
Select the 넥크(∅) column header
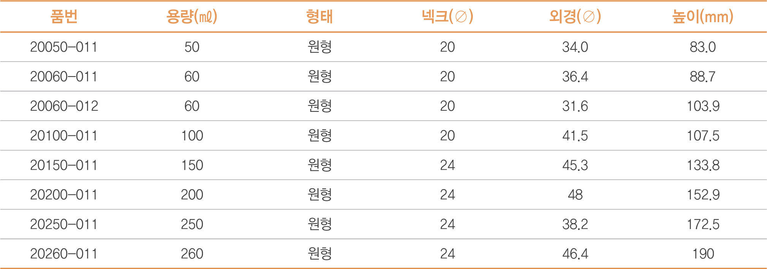pos(447,17)
